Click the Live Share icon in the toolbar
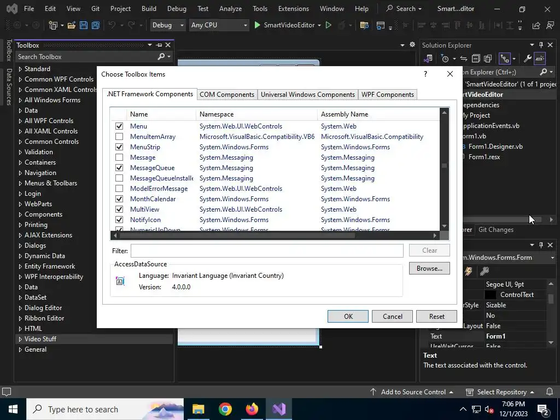 point(536,25)
